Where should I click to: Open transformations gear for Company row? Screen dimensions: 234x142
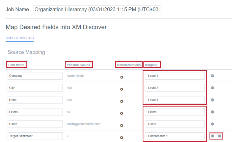coord(122,77)
